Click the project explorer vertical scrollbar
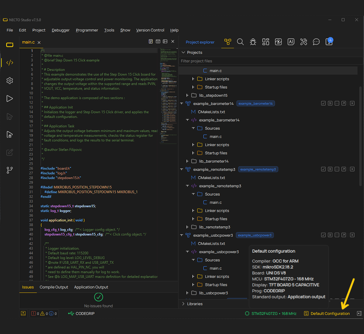Image resolution: width=364 pixels, height=334 pixels. pos(360,136)
